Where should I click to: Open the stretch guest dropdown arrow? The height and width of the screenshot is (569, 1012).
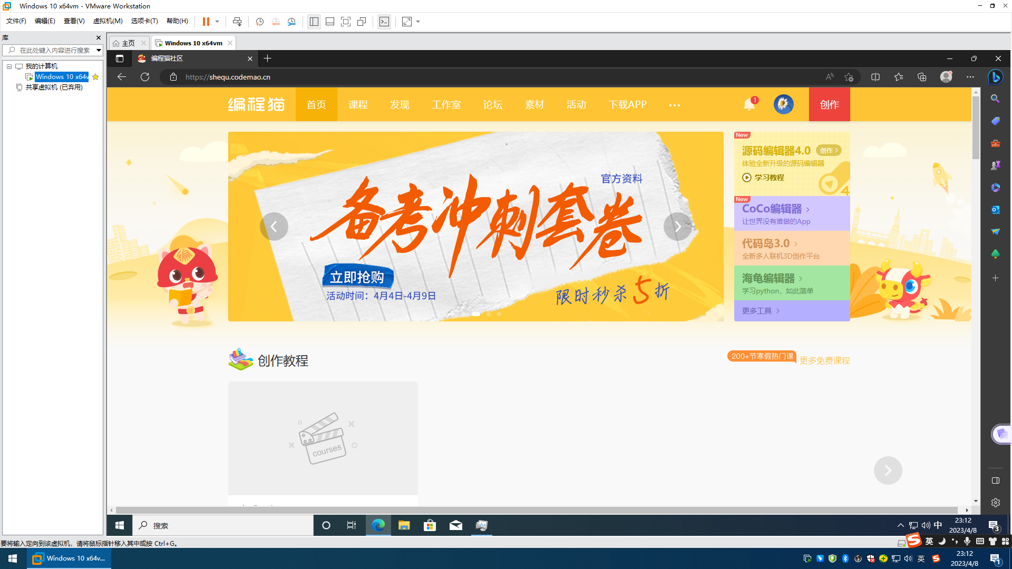click(418, 22)
